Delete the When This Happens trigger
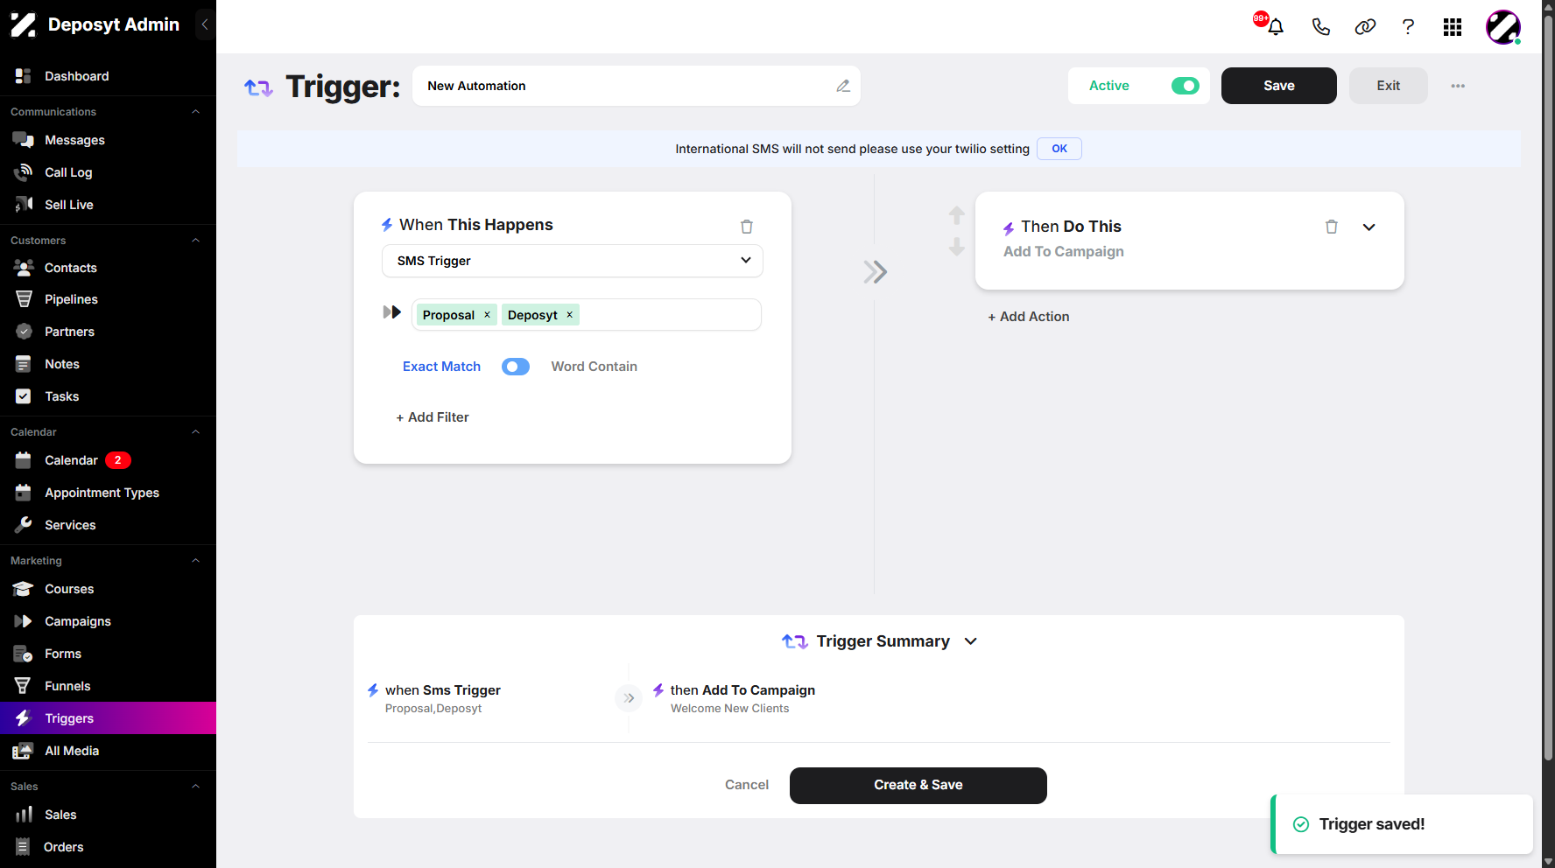Screen dimensions: 1555x868 (x=747, y=227)
